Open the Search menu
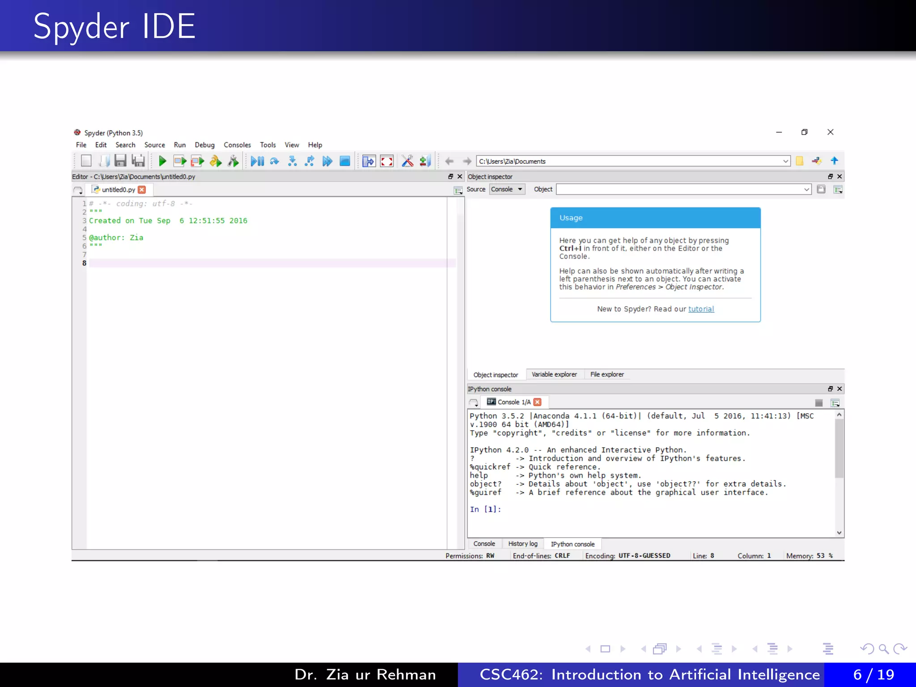Viewport: 916px width, 687px height. pos(125,145)
